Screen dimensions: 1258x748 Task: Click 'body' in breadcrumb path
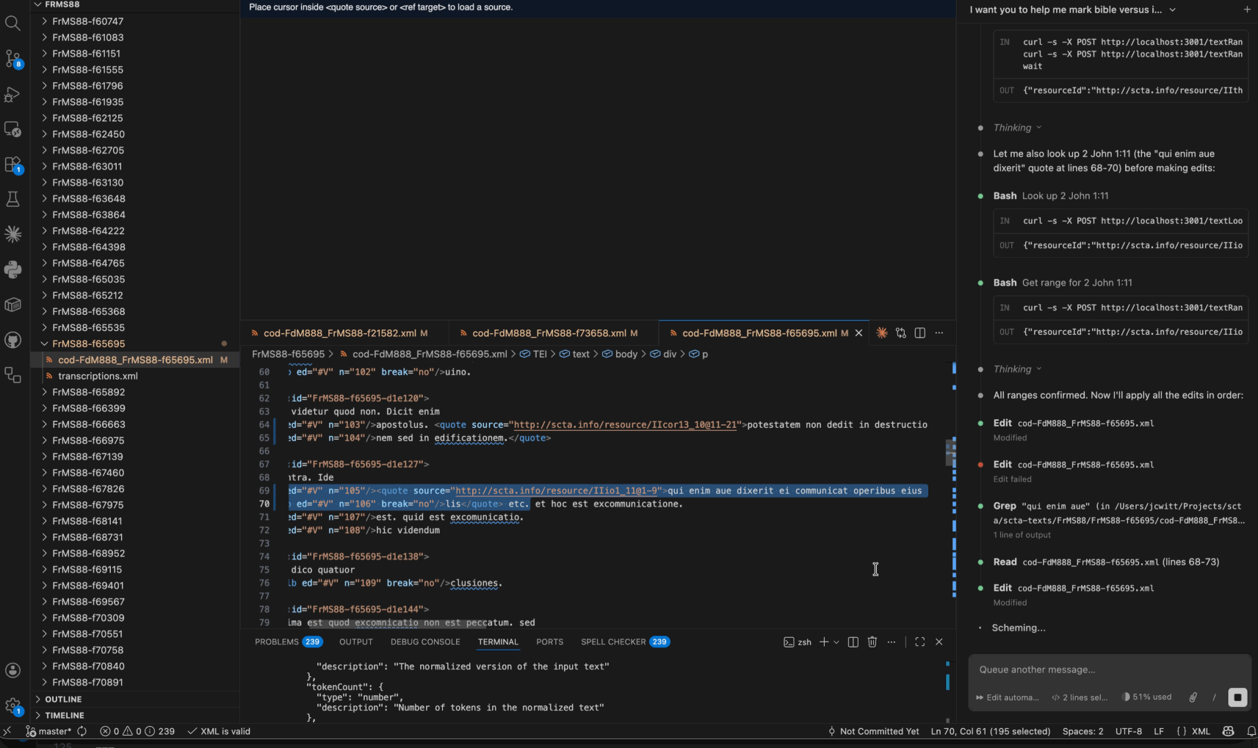[626, 355]
